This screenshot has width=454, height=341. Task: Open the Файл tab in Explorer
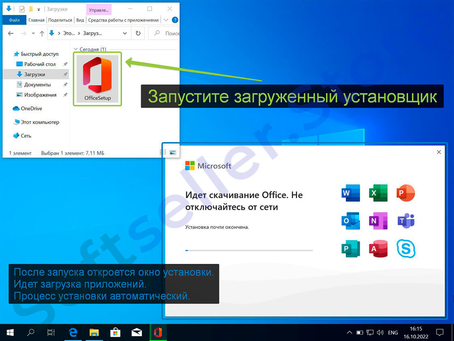click(14, 20)
